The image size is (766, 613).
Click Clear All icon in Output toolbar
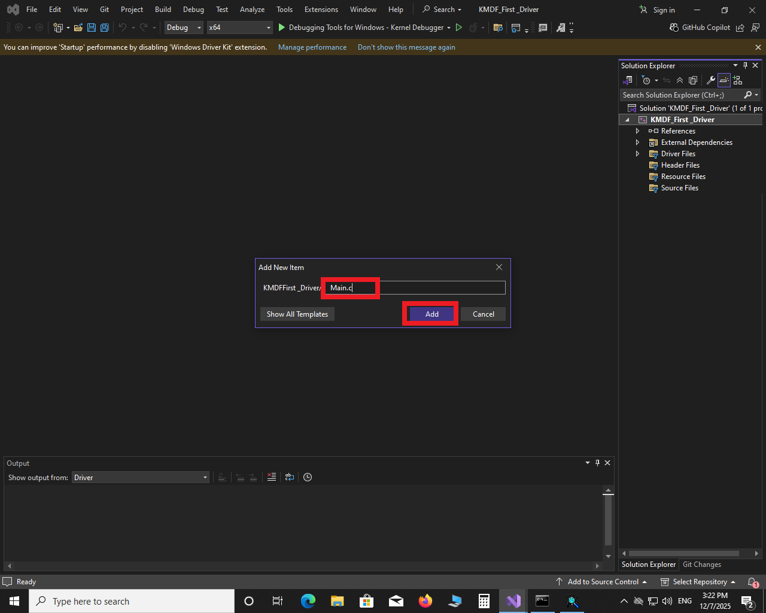tap(272, 477)
